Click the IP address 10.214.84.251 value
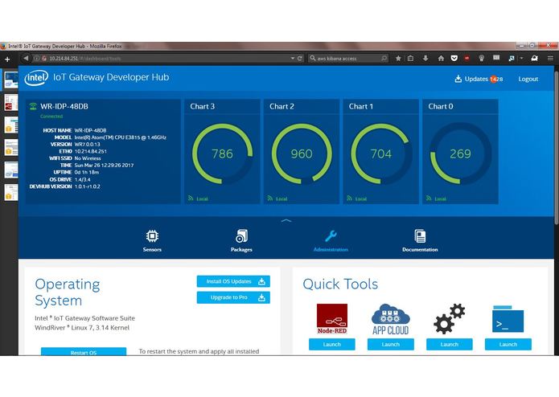The image size is (559, 397). [91, 151]
